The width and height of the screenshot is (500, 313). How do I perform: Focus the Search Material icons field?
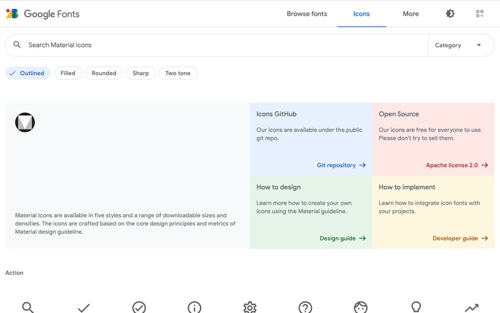click(217, 45)
